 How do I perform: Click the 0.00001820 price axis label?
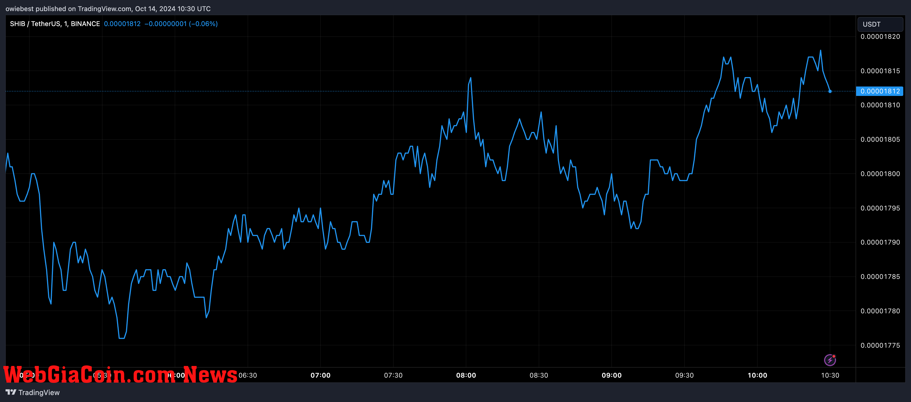pos(880,36)
